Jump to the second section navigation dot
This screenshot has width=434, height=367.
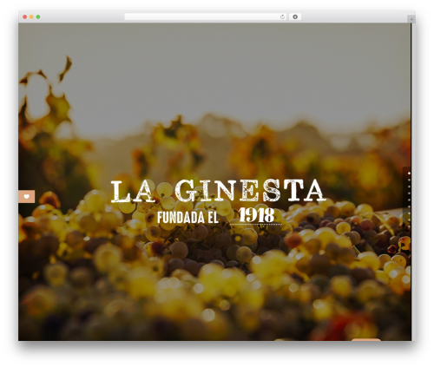coord(409,180)
